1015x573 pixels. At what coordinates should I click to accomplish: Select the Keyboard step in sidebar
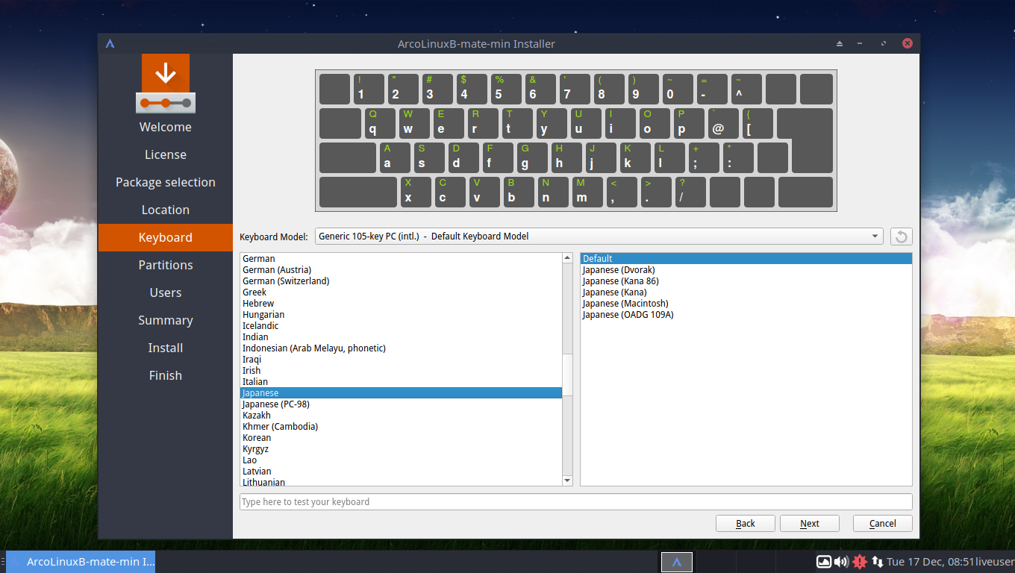pyautogui.click(x=166, y=237)
